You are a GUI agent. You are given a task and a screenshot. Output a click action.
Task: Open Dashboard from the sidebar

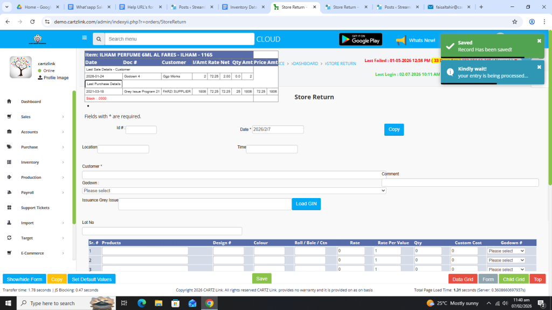pos(31,102)
